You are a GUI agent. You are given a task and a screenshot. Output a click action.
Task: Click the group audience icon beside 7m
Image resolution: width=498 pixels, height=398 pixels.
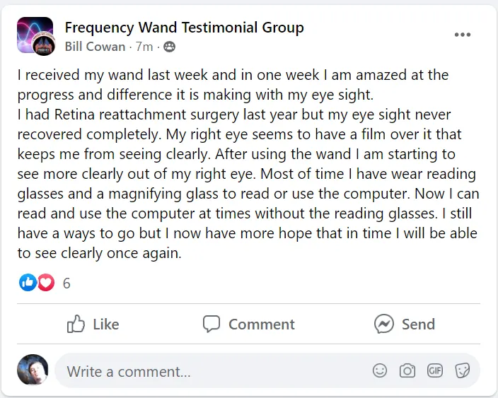click(169, 47)
